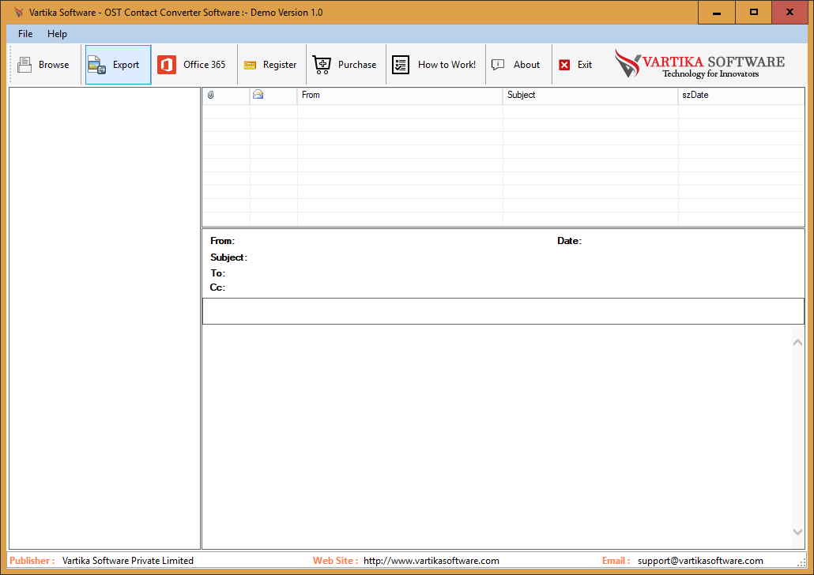Open the File menu

coord(25,34)
